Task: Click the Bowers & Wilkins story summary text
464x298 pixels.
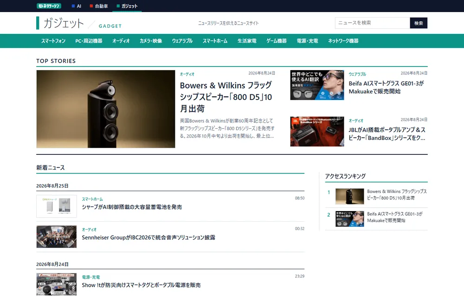Action: click(227, 128)
